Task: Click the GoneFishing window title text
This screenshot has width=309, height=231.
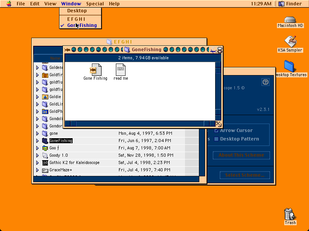Action: [x=146, y=50]
